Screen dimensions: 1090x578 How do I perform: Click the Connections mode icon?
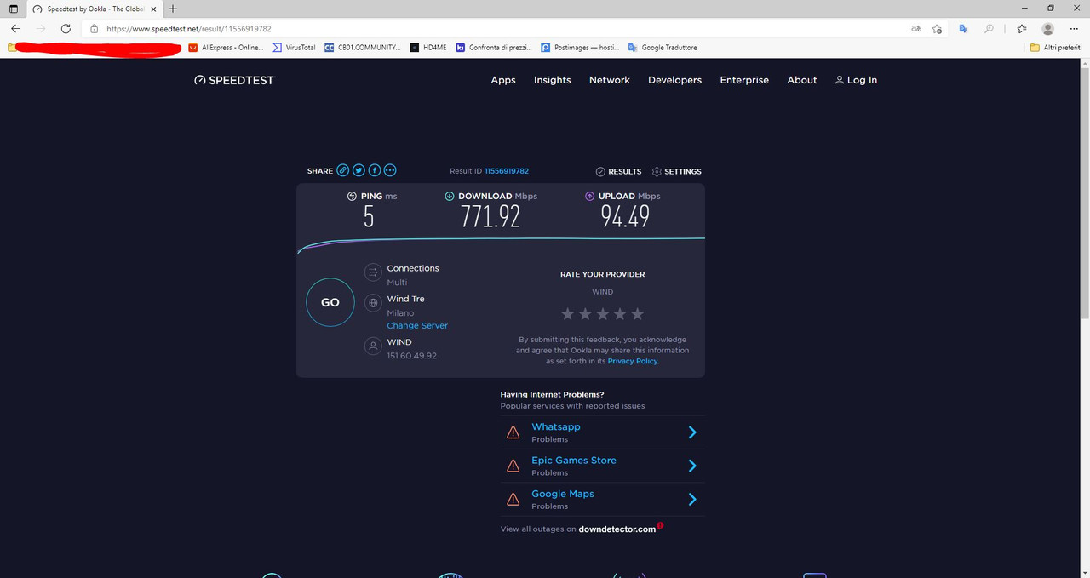tap(372, 272)
